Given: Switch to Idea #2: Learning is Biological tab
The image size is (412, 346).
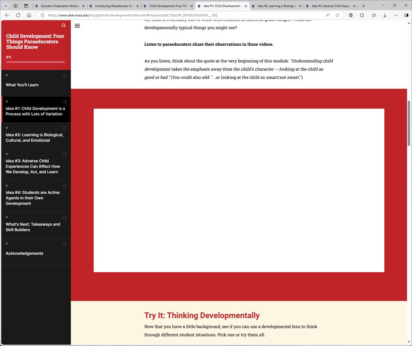Looking at the screenshot, I should click(276, 6).
